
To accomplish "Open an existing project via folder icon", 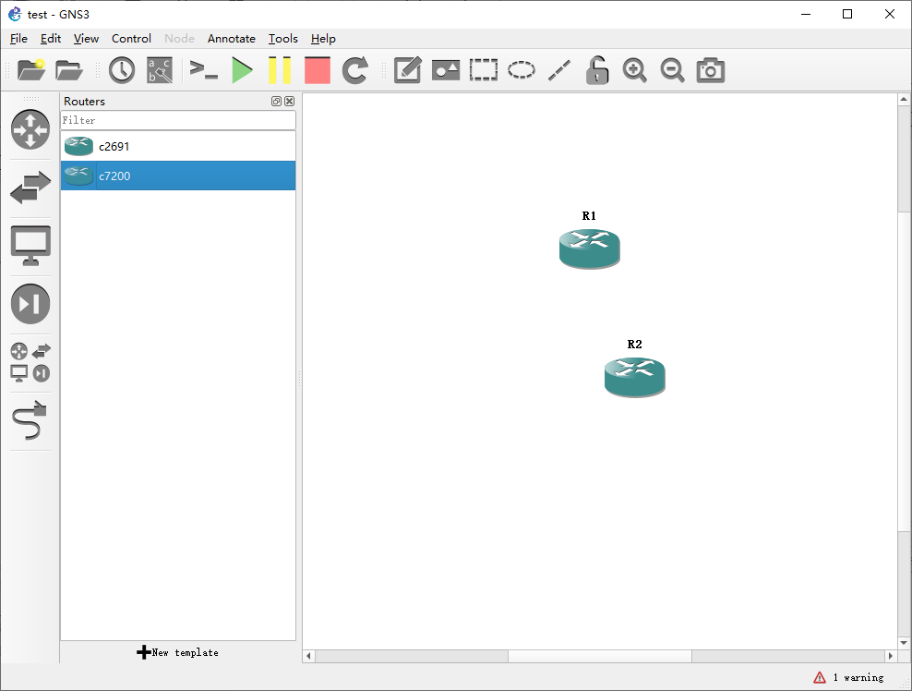I will [69, 70].
